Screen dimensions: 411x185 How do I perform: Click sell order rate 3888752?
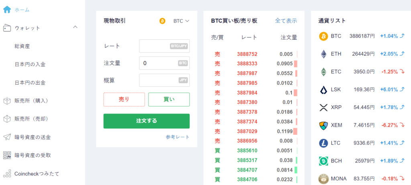pyautogui.click(x=247, y=54)
